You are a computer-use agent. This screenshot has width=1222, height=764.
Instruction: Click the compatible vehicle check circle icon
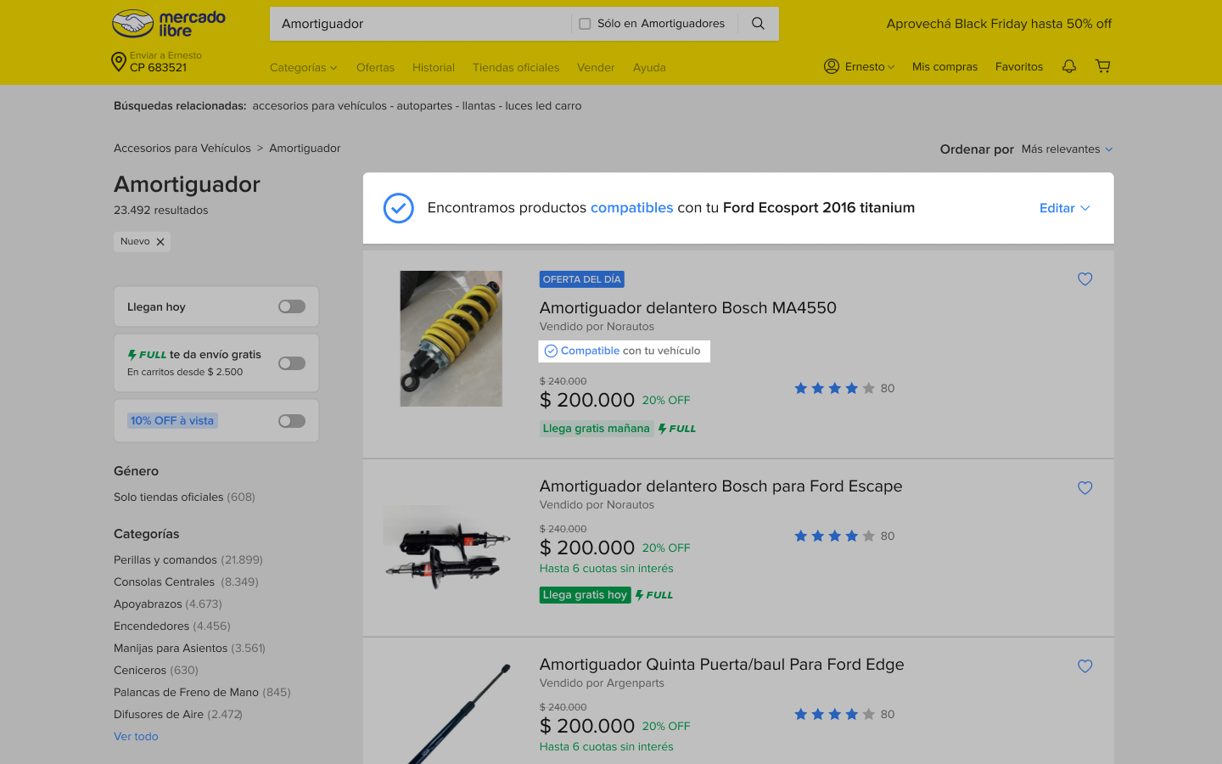398,208
